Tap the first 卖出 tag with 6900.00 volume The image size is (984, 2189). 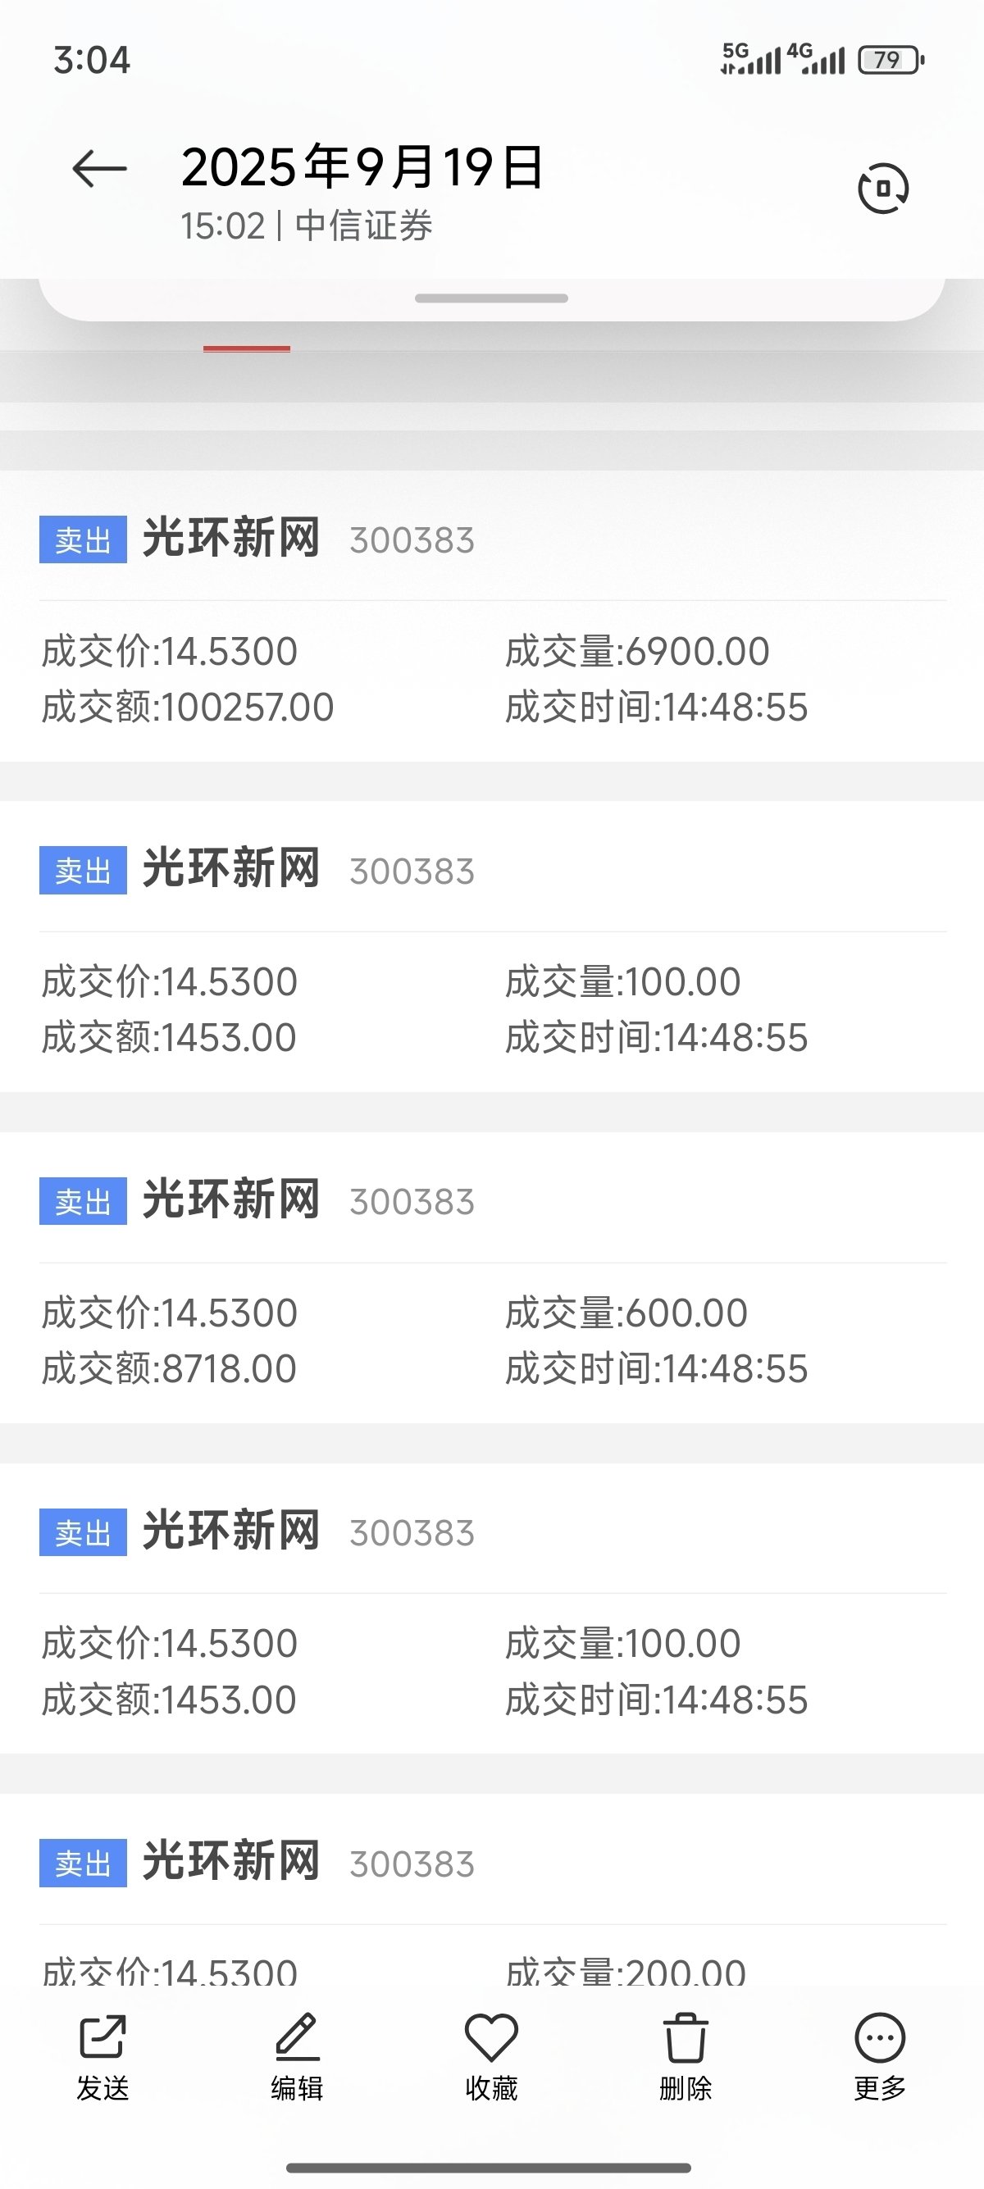(84, 539)
